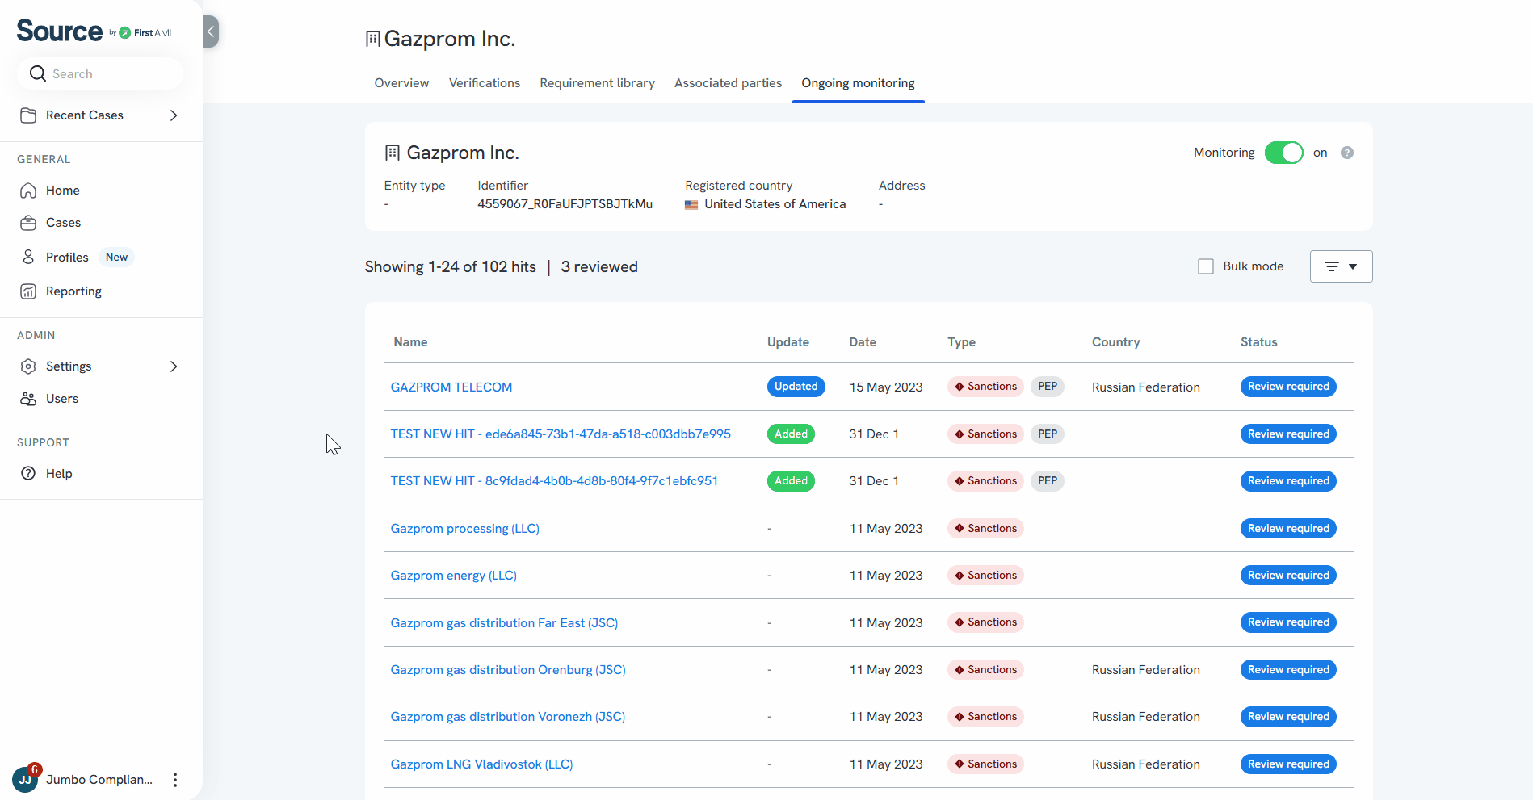
Task: Open Gazprom gas distribution Orenburg (JSC)
Action: [508, 670]
